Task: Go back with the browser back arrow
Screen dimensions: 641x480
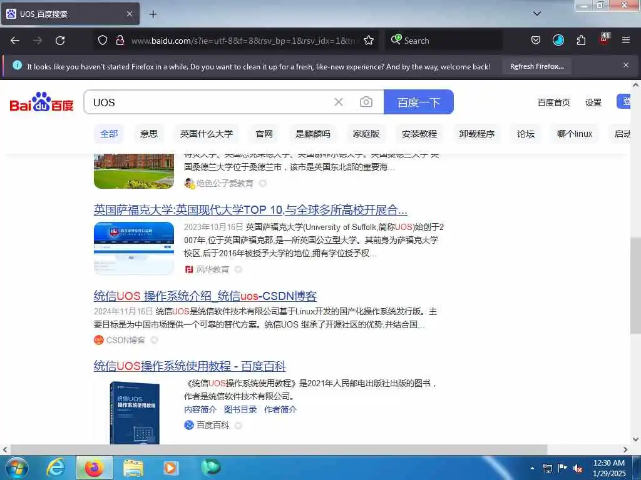Action: point(15,41)
